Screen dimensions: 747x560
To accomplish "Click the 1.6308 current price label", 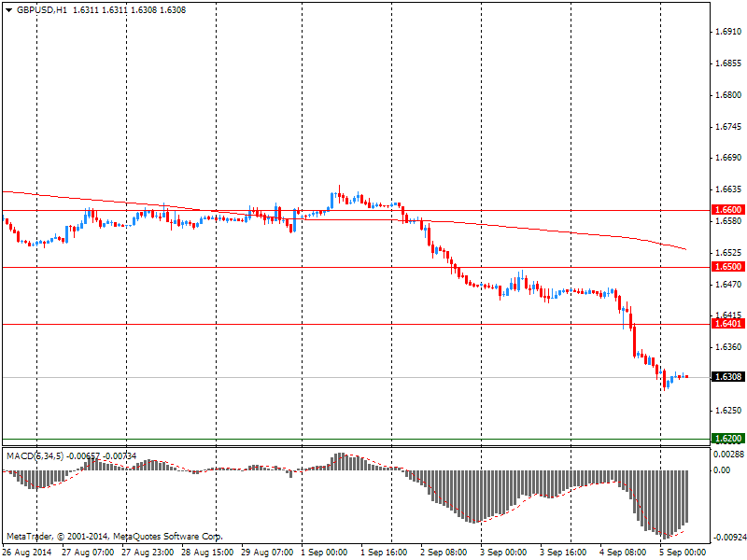I will point(728,377).
